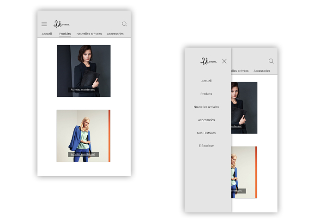The image size is (314, 224).
Task: Select the Produits tab in left mockup
Action: (65, 34)
